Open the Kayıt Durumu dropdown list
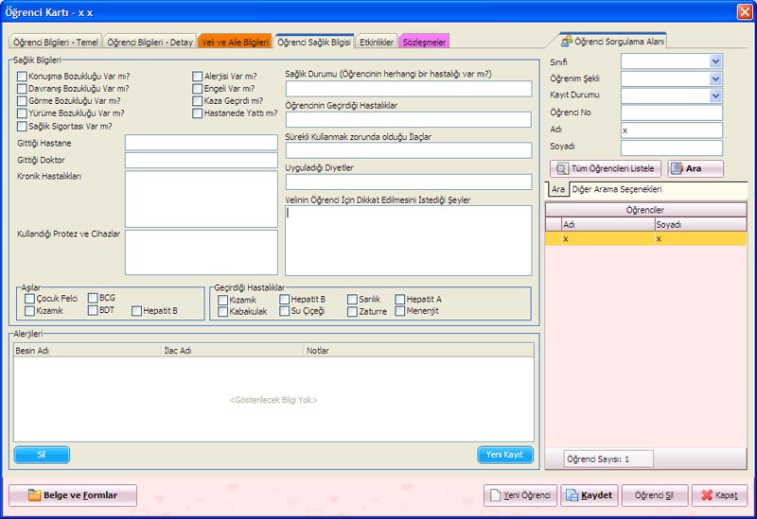 click(x=715, y=95)
